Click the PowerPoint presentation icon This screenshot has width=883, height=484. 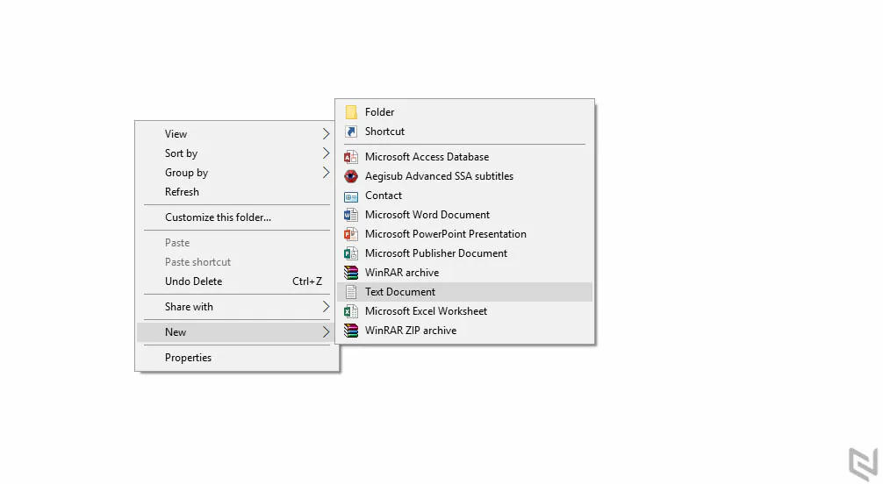pyautogui.click(x=351, y=234)
